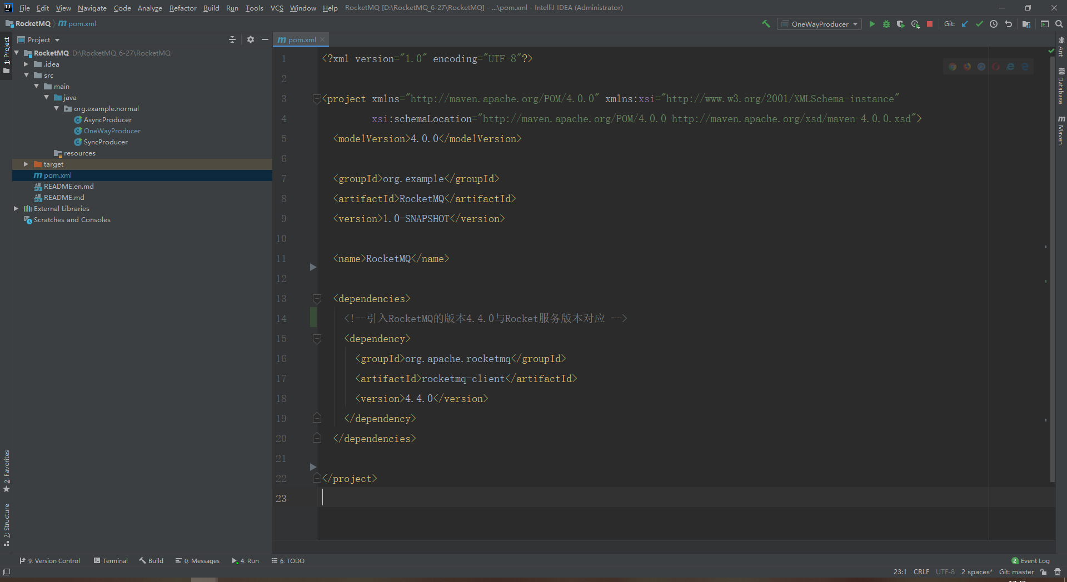Open the TODO tool window
The width and height of the screenshot is (1067, 582).
pos(288,561)
